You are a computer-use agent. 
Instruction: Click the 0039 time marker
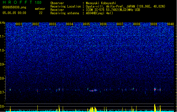[154, 24]
